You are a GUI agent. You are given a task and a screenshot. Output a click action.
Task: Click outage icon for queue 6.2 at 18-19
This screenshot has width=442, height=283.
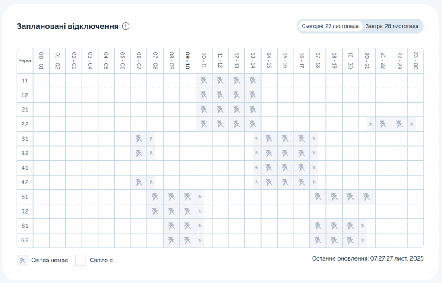(x=334, y=240)
